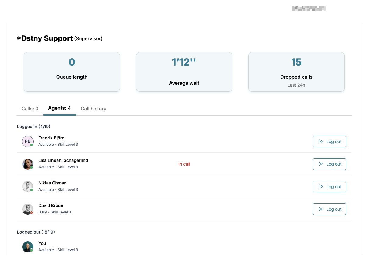The width and height of the screenshot is (368, 261).
Task: Open the Call history tab
Action: tap(94, 109)
